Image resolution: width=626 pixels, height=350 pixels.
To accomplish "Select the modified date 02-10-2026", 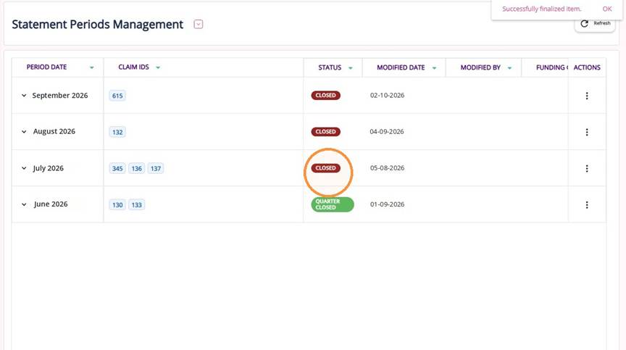I will (387, 96).
